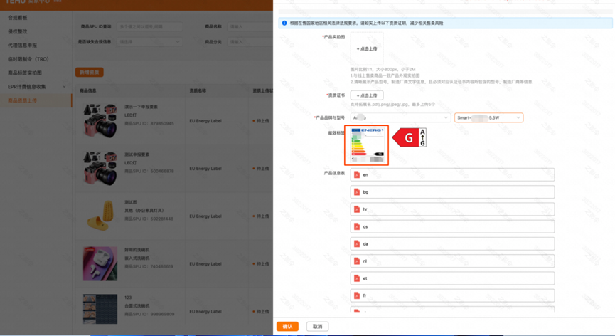Click product name 测试申报要素
The image size is (615, 336).
137,154
